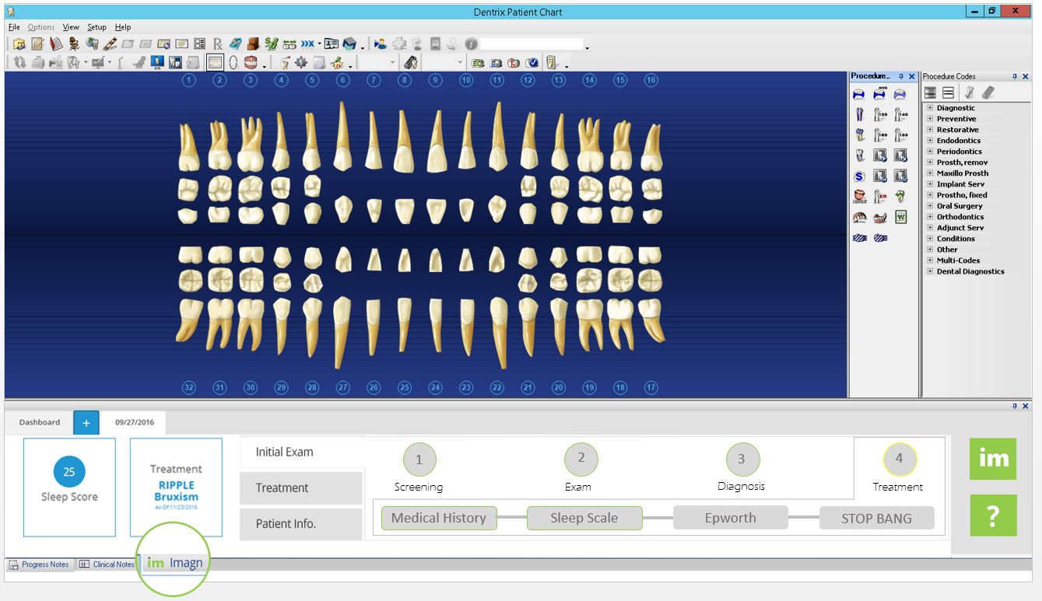The image size is (1042, 601).
Task: Click the STOP BANG button
Action: click(876, 518)
